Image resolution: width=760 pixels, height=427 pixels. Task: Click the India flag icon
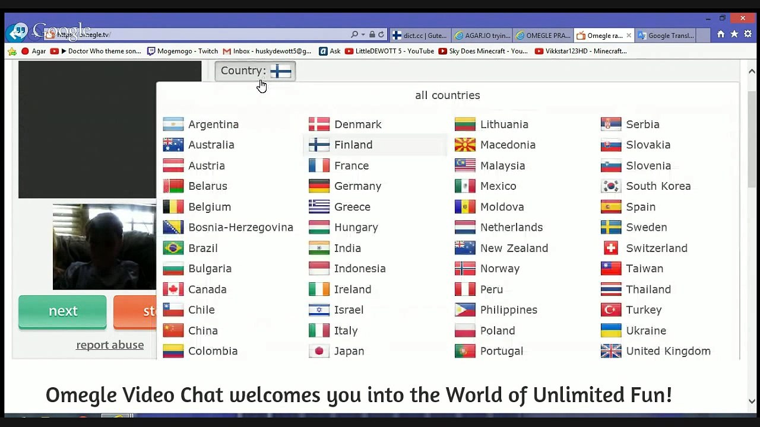point(319,248)
